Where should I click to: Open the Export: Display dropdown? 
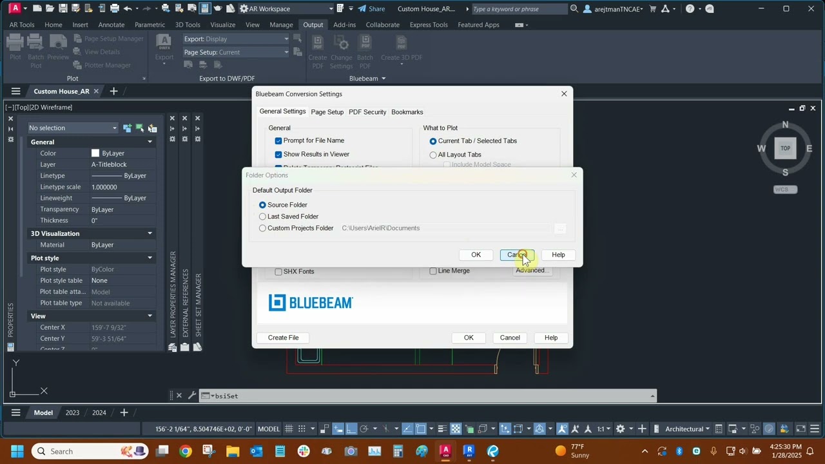tap(236, 39)
